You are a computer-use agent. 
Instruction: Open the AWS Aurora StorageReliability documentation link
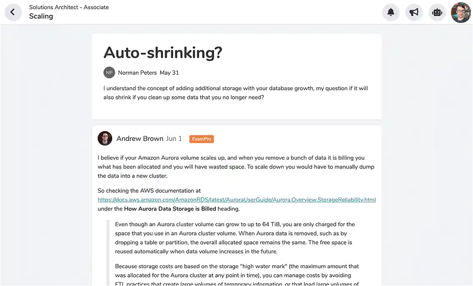point(236,200)
